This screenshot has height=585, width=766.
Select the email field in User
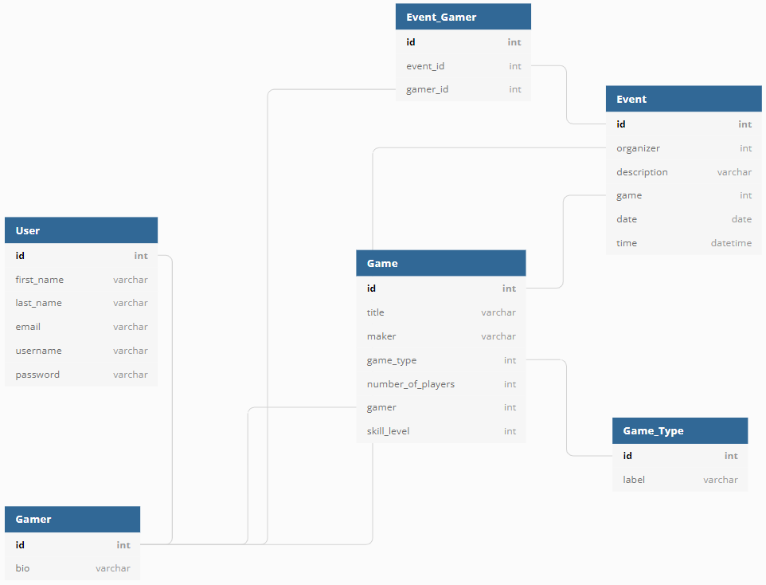pyautogui.click(x=80, y=326)
